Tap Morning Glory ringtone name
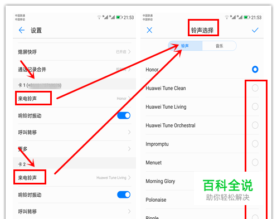Image resolution: width=277 pixels, height=219 pixels. pos(161,181)
